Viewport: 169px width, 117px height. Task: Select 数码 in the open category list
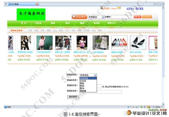88,86
